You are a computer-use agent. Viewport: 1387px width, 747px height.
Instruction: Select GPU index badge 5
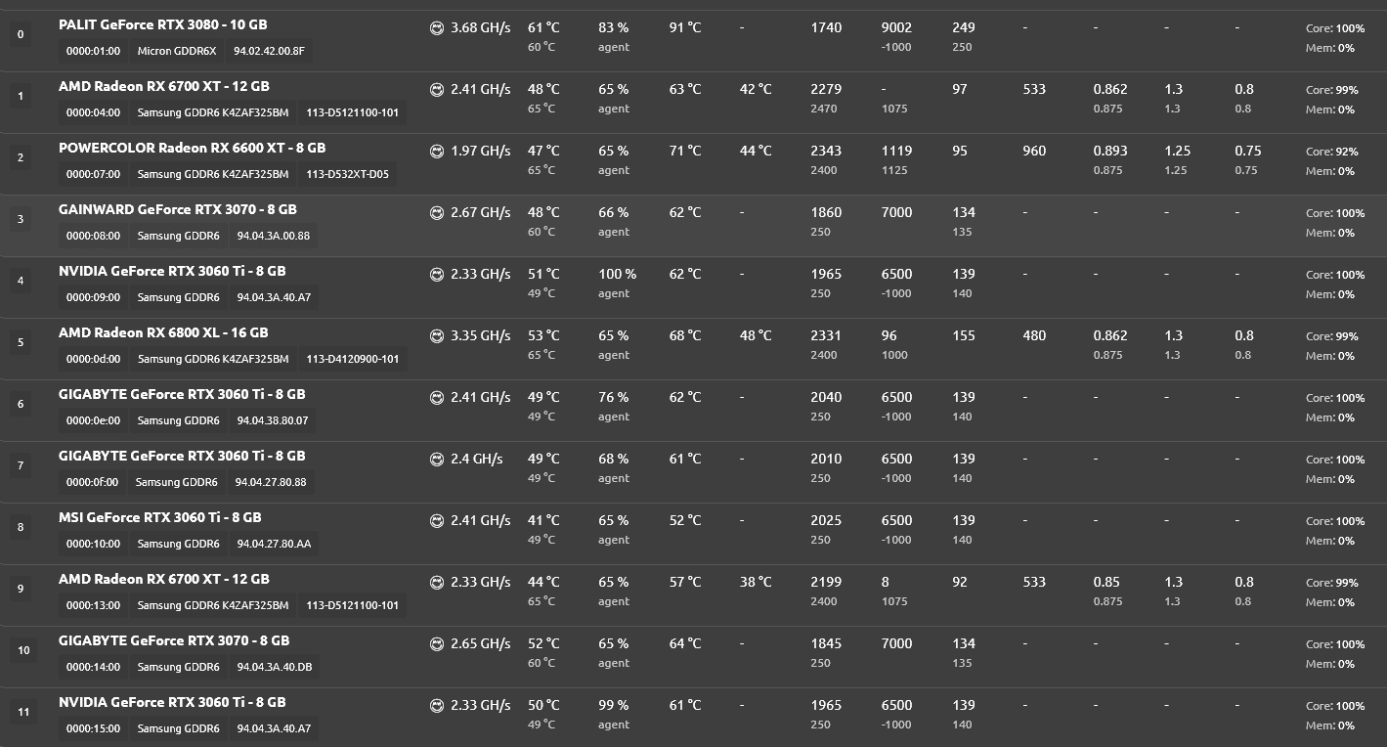tap(22, 342)
